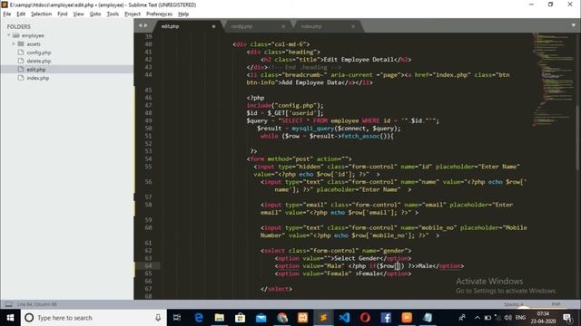The width and height of the screenshot is (581, 326).
Task: Open the File menu
Action: 7,14
